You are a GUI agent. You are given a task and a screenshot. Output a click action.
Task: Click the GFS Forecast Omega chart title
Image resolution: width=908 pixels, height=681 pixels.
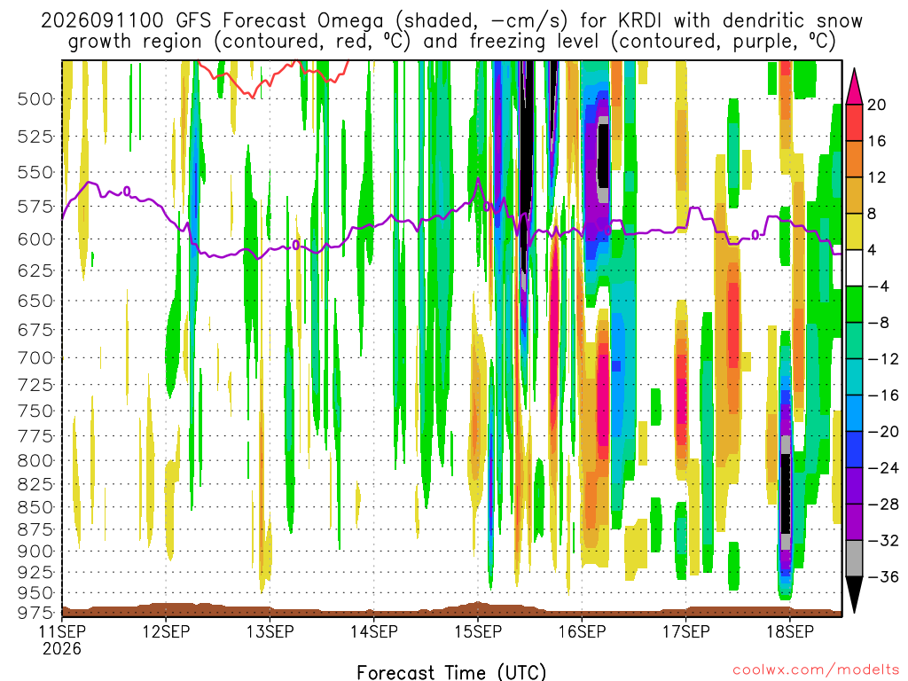pos(451,31)
